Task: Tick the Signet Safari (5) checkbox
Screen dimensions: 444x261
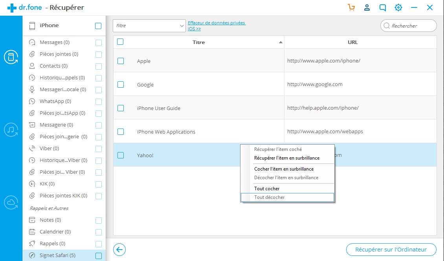Action: pos(99,256)
